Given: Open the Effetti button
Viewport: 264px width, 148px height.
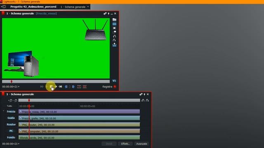Looking at the screenshot, I should [x=125, y=144].
